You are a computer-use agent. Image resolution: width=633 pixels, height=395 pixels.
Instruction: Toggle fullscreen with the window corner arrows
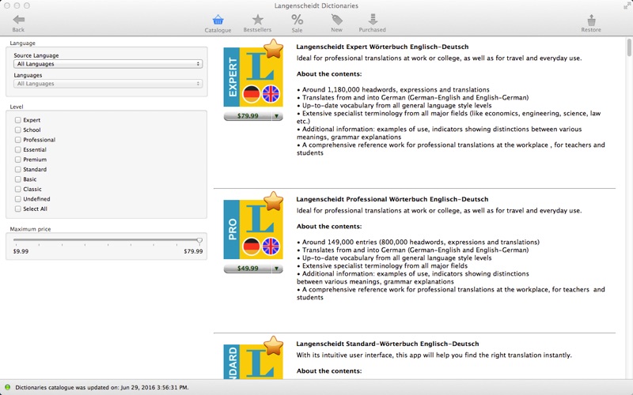627,6
